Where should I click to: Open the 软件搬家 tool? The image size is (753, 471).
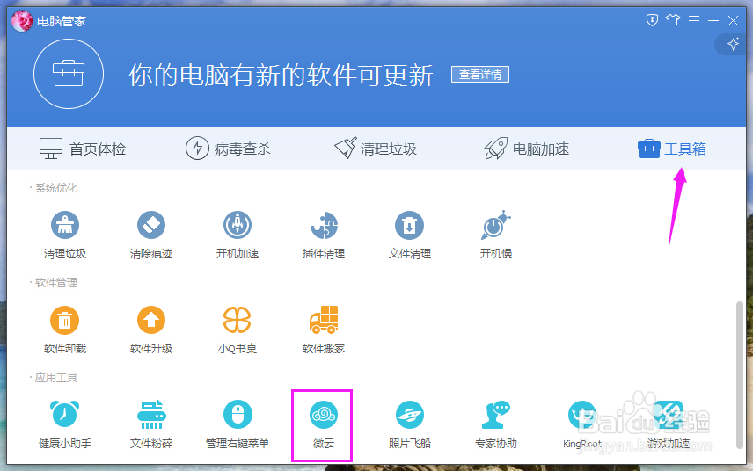point(324,330)
